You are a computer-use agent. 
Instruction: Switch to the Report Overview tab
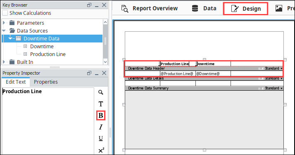(x=150, y=8)
